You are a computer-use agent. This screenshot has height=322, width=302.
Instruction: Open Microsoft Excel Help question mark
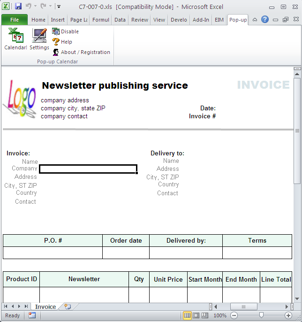click(x=265, y=20)
